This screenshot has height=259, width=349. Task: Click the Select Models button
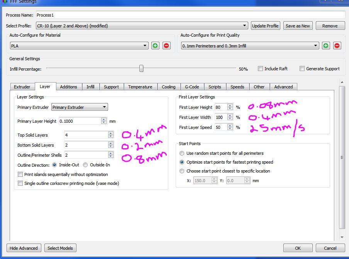[60, 248]
